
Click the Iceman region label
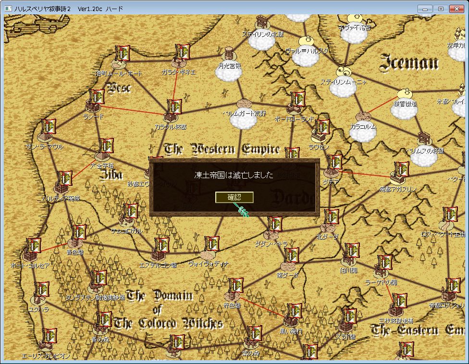click(409, 63)
